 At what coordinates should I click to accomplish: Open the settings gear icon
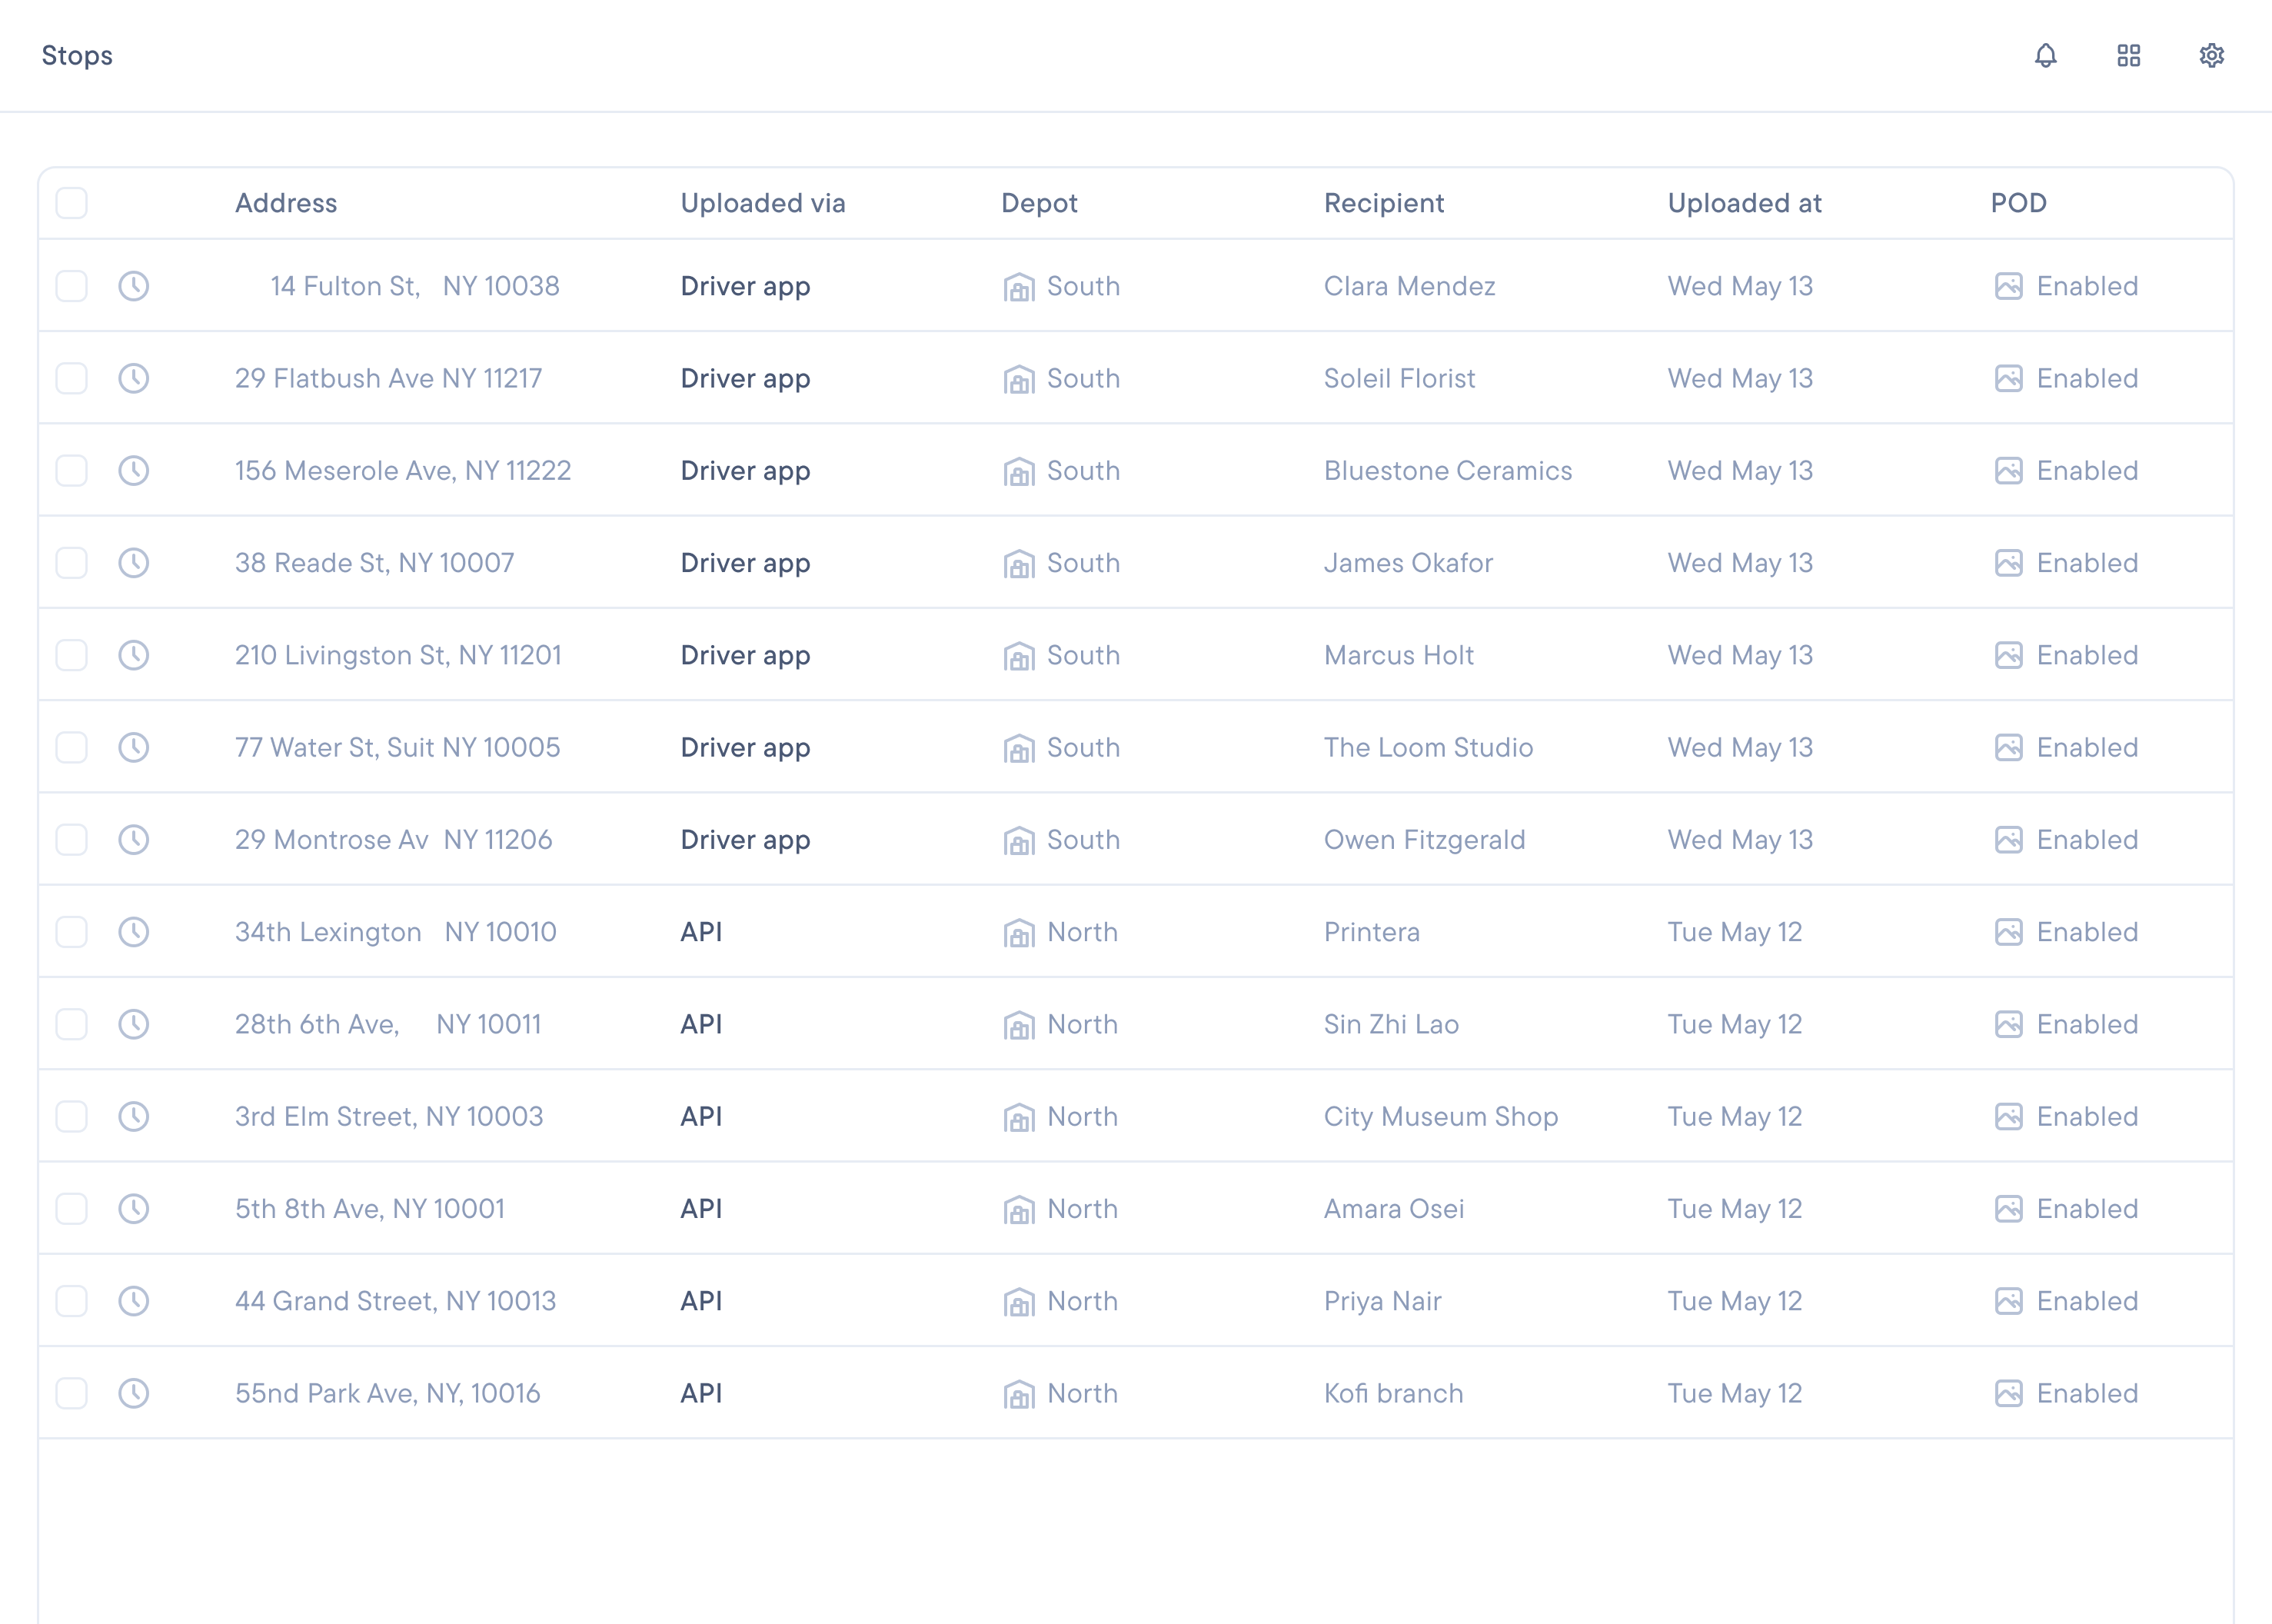[x=2211, y=55]
